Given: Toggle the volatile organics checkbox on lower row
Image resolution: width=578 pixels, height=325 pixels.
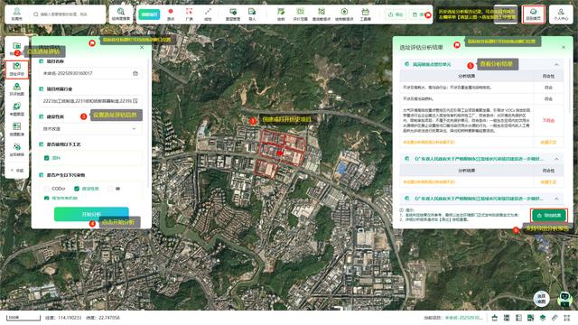Looking at the screenshot, I should point(46,198).
